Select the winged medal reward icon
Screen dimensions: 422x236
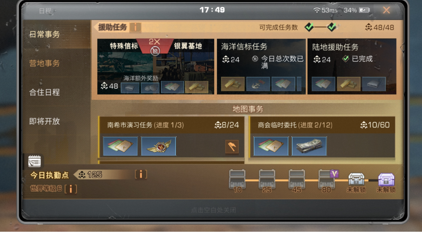pos(159,146)
